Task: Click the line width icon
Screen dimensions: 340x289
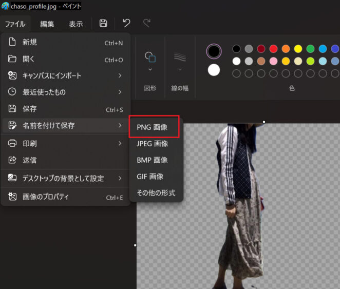Action: (x=180, y=57)
